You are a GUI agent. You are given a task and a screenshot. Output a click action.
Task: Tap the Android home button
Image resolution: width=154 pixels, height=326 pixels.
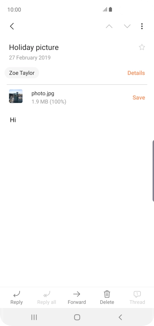point(77,317)
